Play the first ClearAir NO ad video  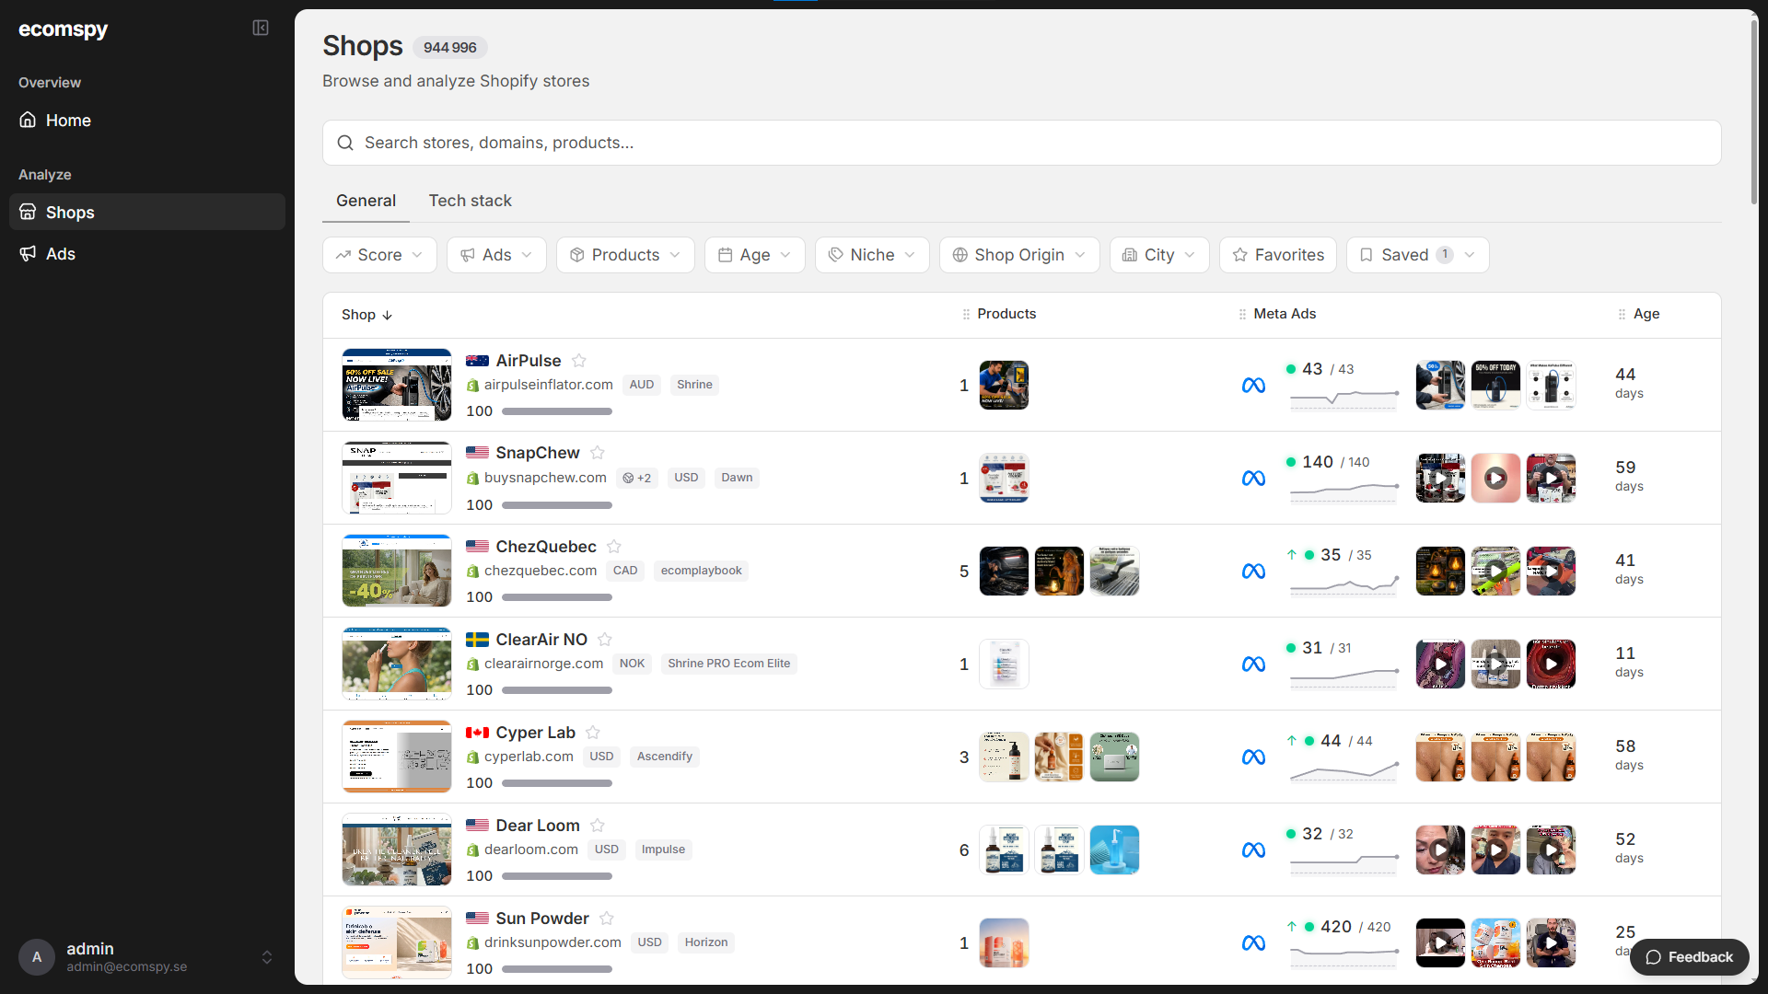(1440, 664)
